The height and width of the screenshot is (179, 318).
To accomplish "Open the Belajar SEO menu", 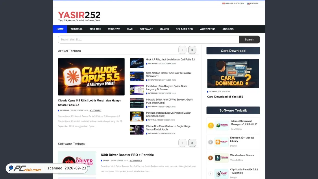I will [184, 29].
